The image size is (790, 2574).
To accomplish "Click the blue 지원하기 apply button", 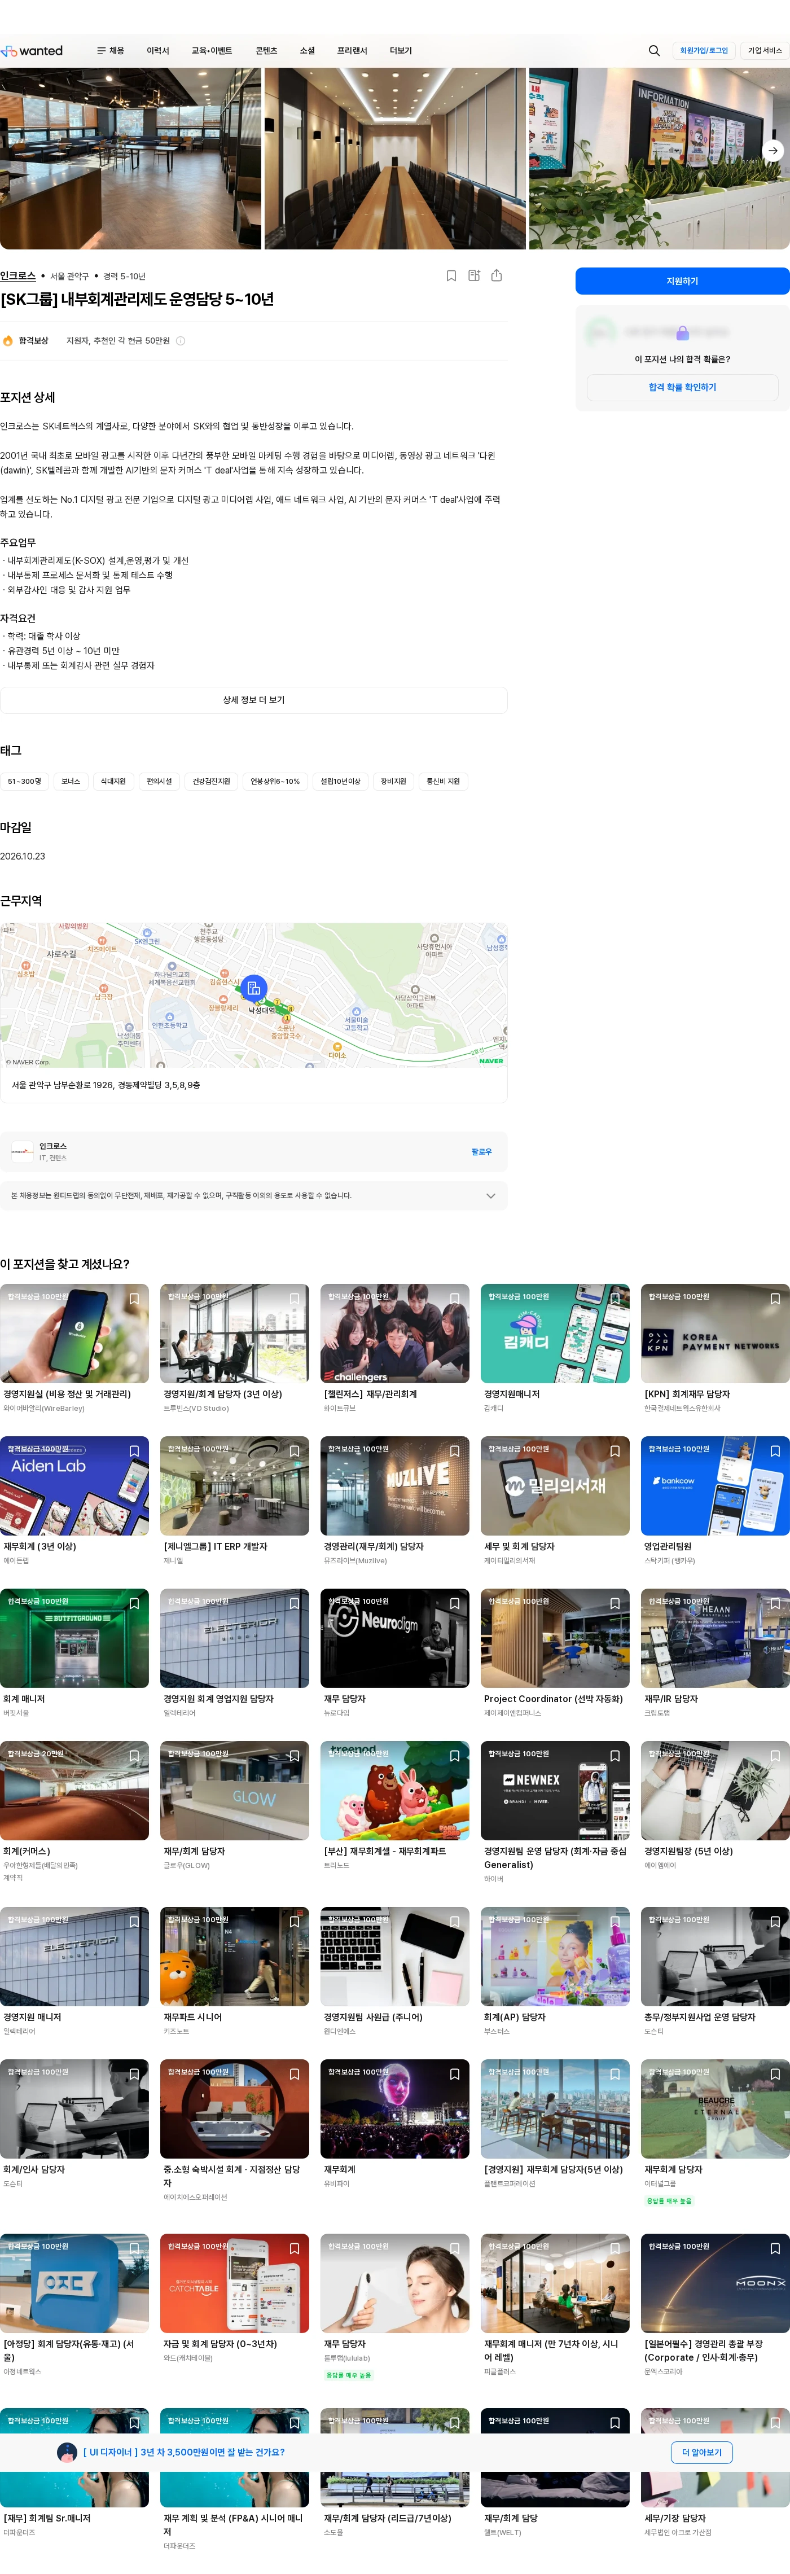I will [x=682, y=281].
